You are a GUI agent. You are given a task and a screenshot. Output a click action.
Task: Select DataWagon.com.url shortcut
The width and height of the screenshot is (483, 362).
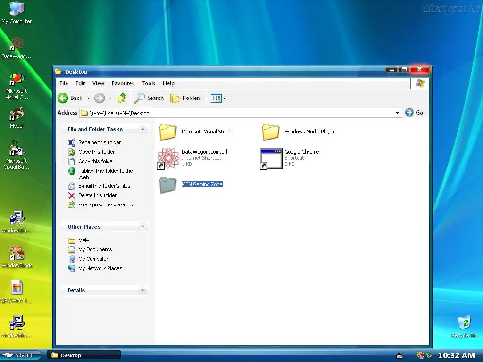click(x=192, y=158)
